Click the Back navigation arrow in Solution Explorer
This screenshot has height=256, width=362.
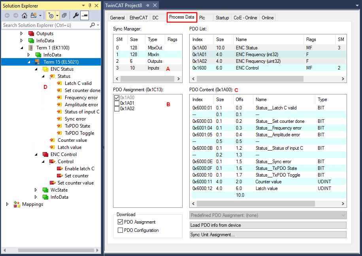pyautogui.click(x=7, y=15)
